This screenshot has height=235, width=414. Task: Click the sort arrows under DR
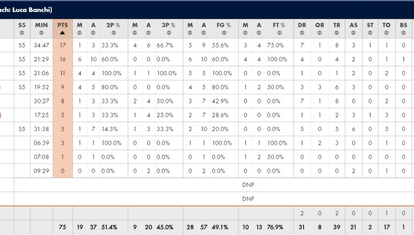tap(302, 32)
